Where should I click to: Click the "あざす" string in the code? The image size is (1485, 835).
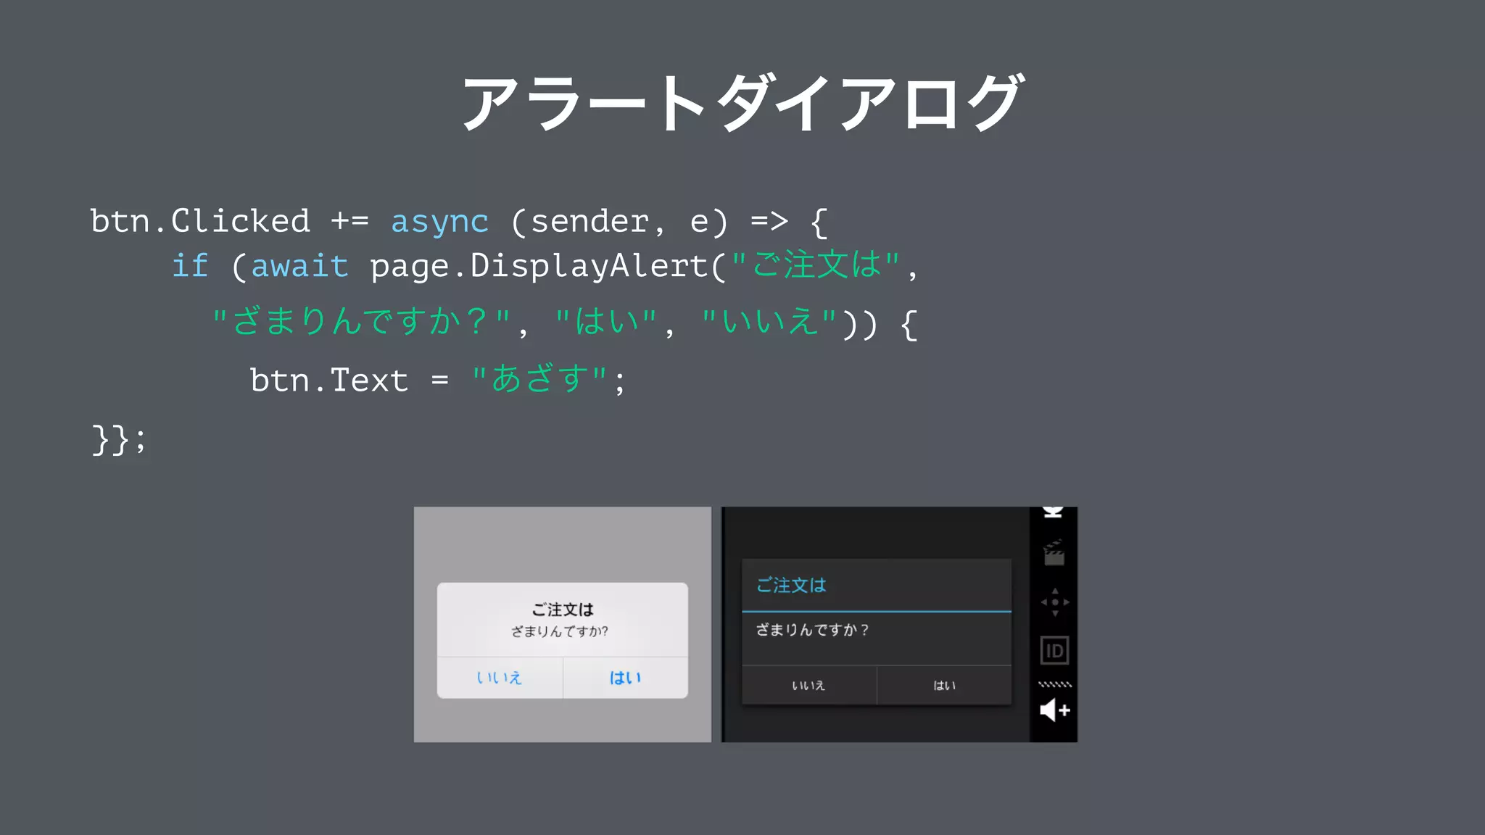click(539, 379)
